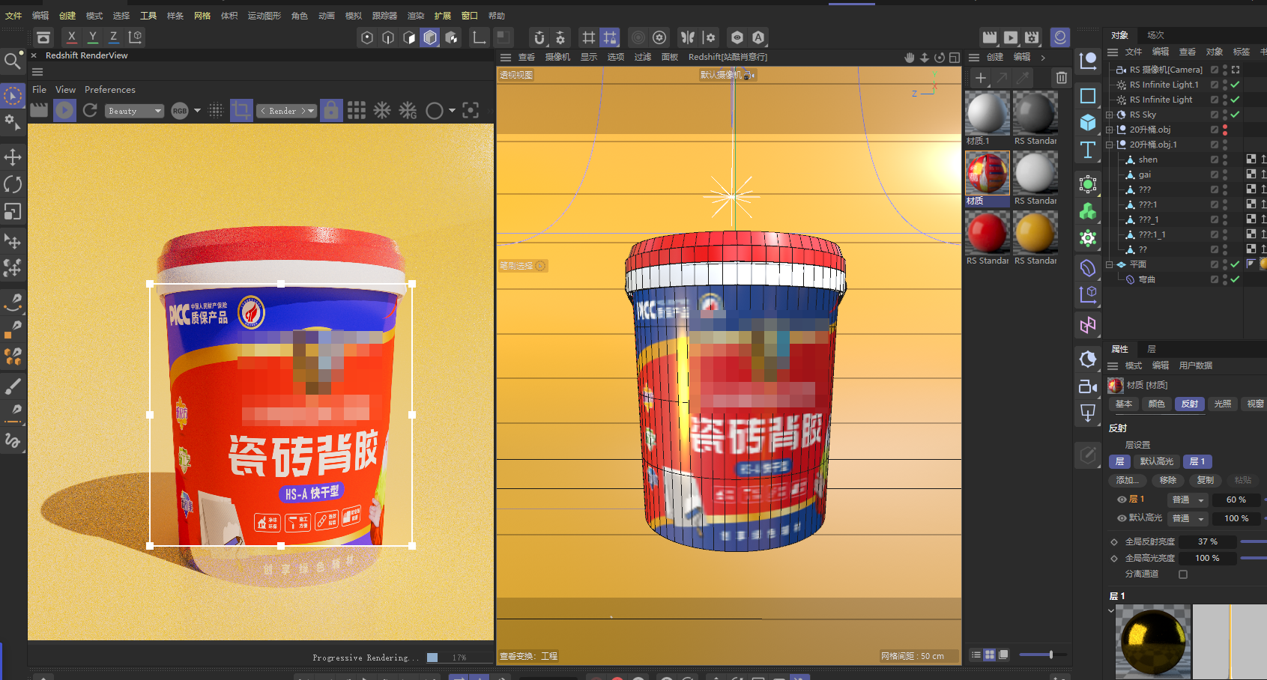Open the RGB channel dropdown arrow
Screen dimensions: 1267x680
coord(198,110)
